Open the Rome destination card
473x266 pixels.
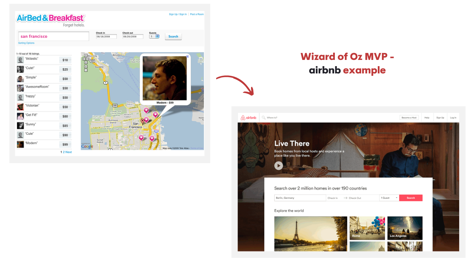coord(367,228)
